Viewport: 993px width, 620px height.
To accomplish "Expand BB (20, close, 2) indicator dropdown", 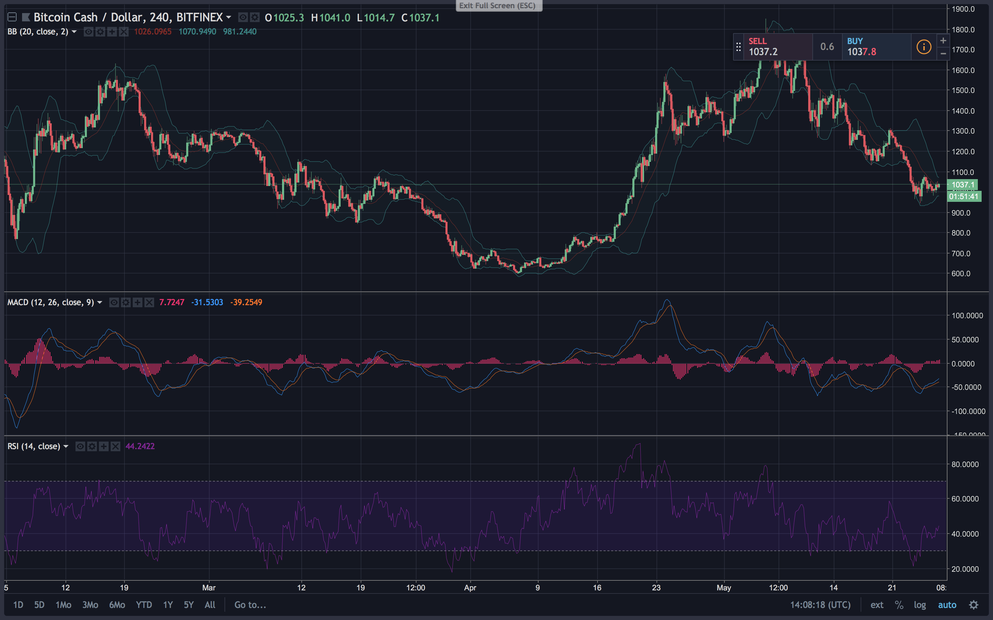I will pos(74,32).
